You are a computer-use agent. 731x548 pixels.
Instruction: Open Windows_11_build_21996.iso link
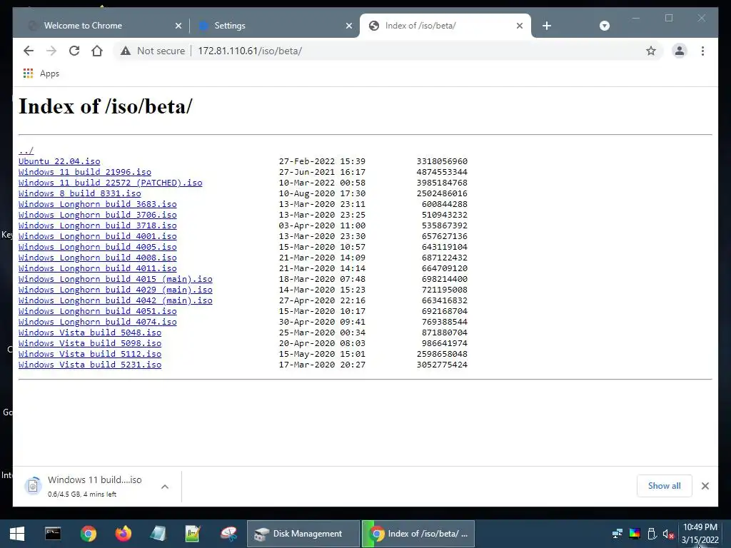click(x=85, y=172)
